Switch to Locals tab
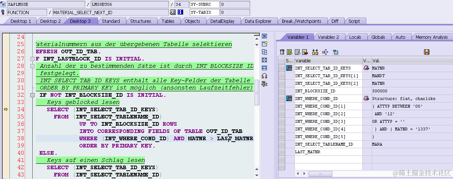 [355, 37]
